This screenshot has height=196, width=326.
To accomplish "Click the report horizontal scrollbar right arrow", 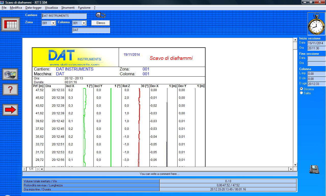I will 291,169.
